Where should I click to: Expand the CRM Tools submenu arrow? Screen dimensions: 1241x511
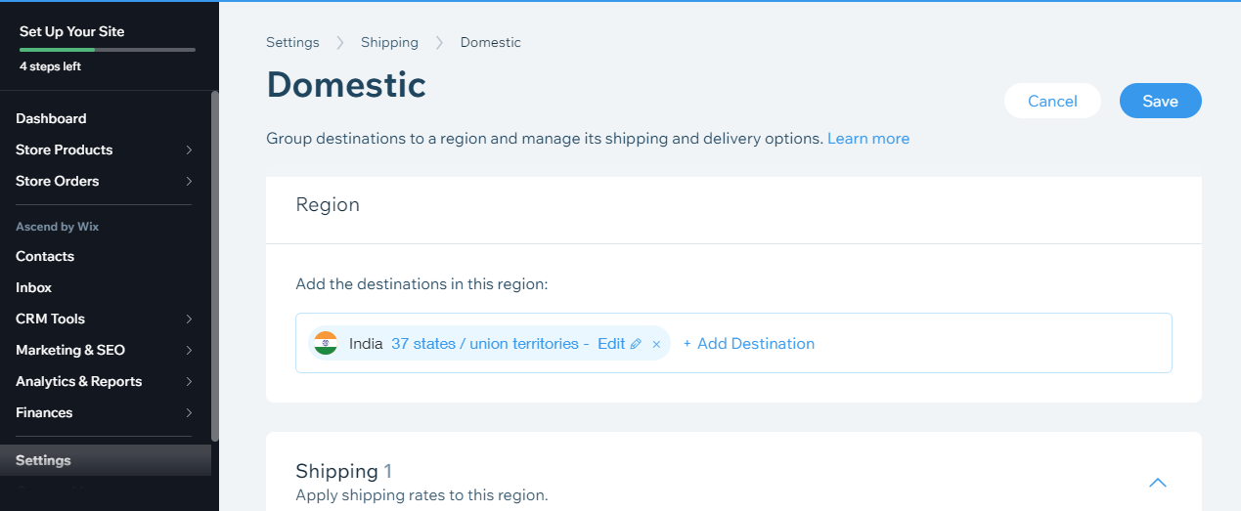pos(189,319)
